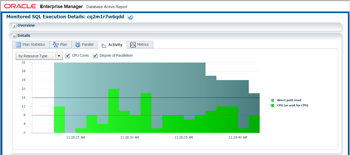Click the direct path read legend swatch

pyautogui.click(x=272, y=100)
